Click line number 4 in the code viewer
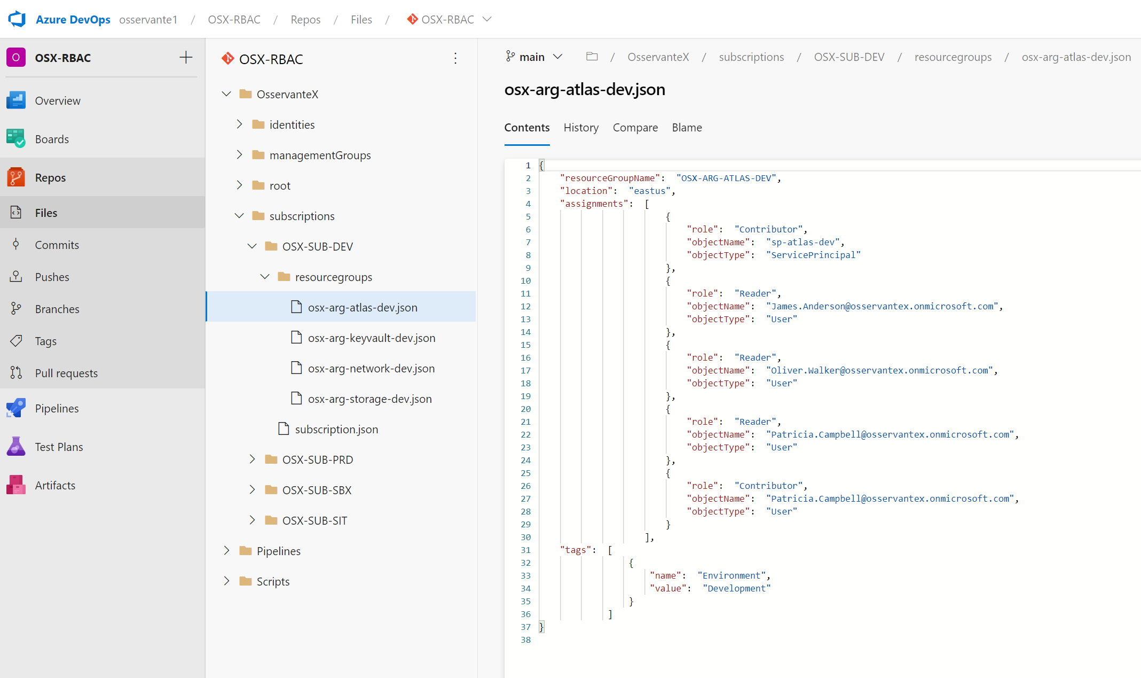1141x678 pixels. coord(528,204)
